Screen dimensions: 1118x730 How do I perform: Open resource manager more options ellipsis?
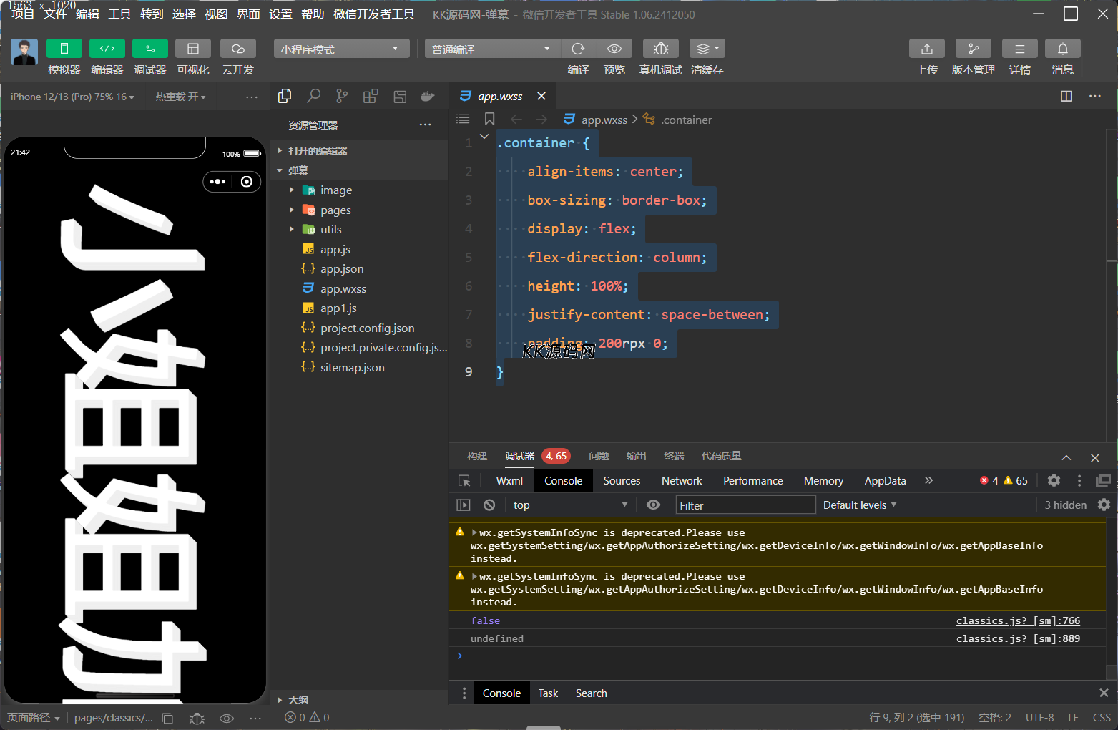point(426,125)
